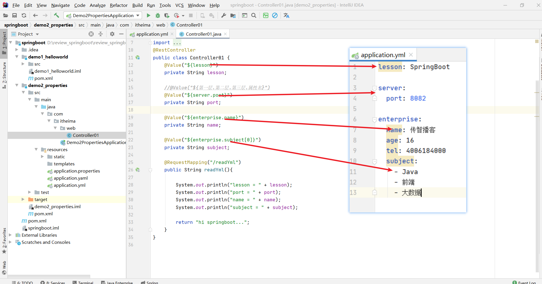Open Project panel gear options
Screen dimensions: 542x284
point(112,34)
